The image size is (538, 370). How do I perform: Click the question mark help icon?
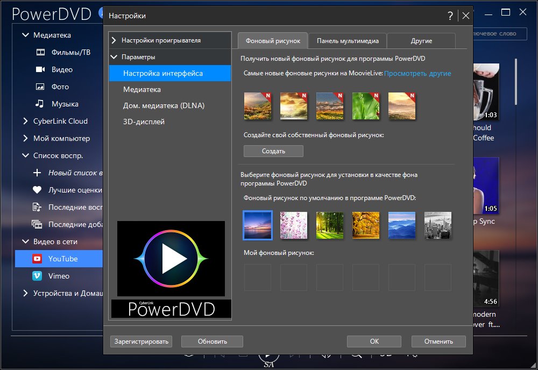tap(450, 16)
